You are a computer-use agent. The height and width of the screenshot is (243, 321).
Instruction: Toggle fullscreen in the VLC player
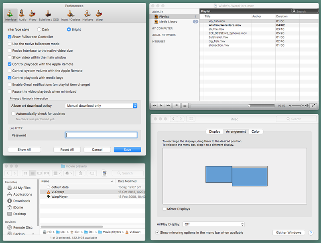(313, 105)
